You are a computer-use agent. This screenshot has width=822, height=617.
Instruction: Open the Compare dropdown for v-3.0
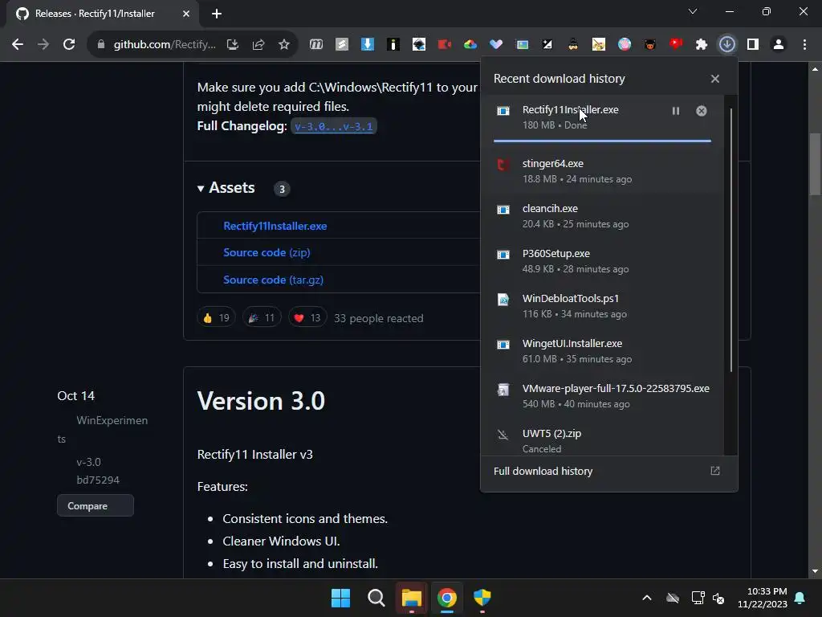point(96,506)
